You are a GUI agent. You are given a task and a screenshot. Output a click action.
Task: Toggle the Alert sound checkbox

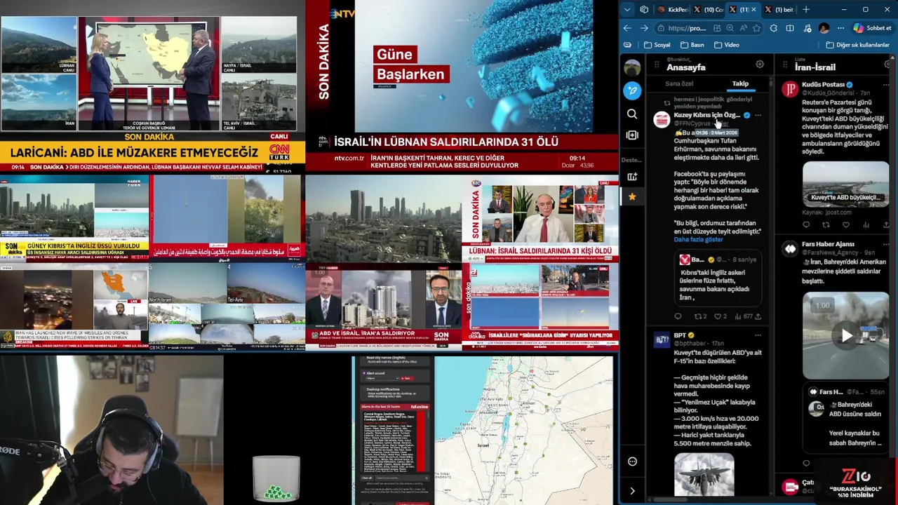(364, 373)
